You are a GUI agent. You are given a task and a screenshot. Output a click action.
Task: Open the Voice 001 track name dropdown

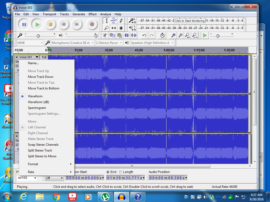29,57
